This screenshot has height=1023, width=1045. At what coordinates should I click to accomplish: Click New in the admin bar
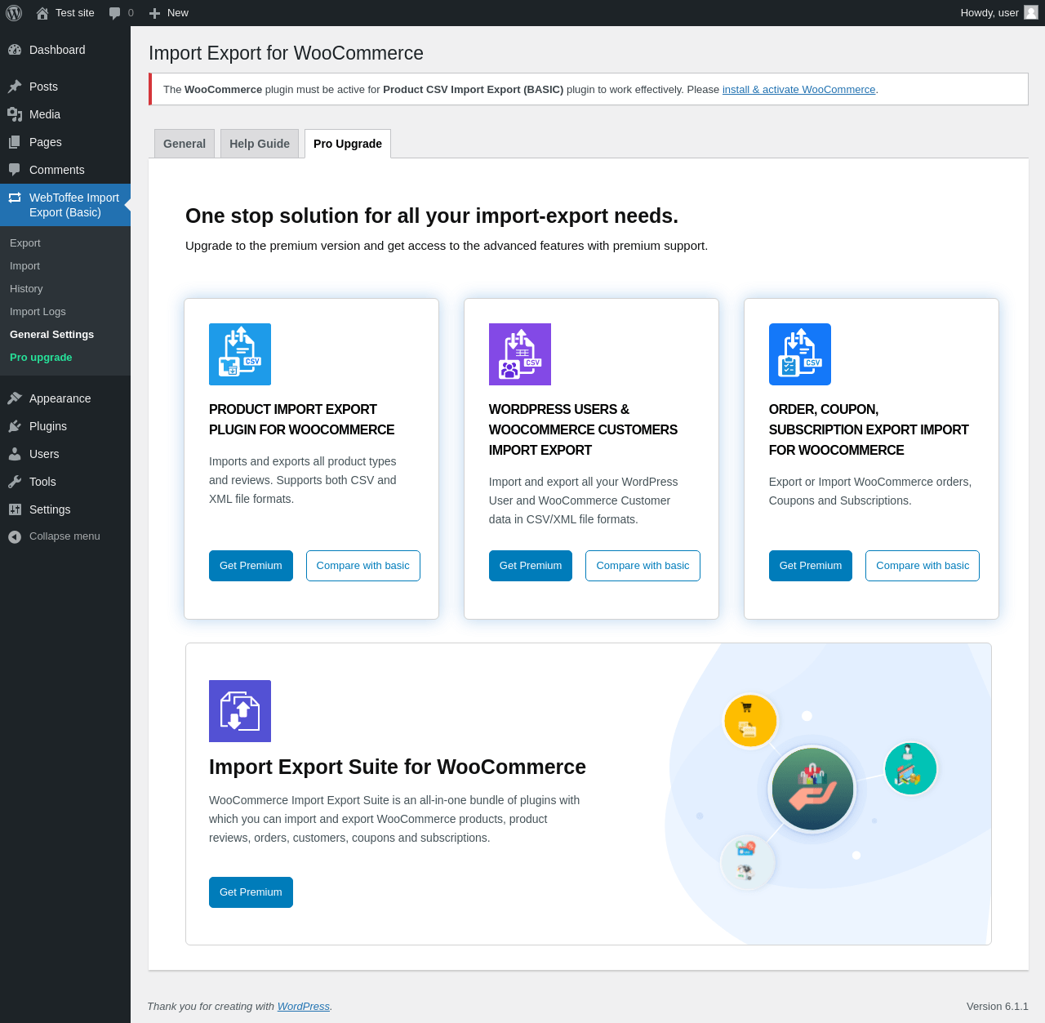point(178,13)
